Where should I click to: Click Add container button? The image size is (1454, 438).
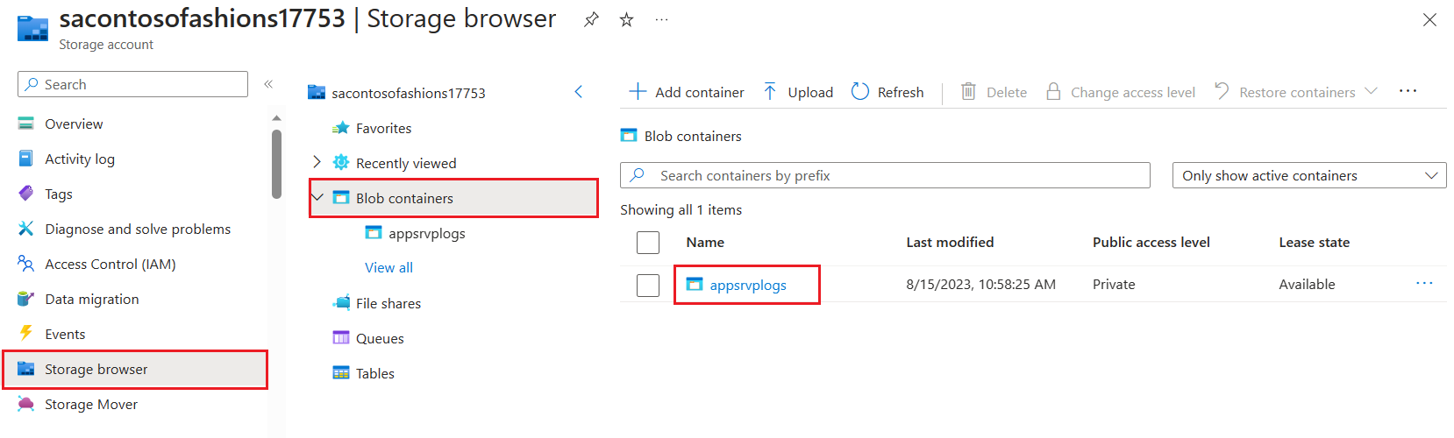(x=687, y=92)
